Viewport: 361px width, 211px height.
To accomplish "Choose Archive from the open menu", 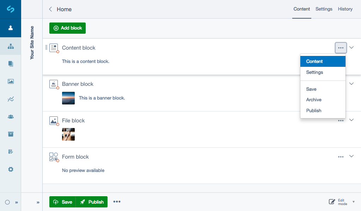I will pyautogui.click(x=313, y=100).
